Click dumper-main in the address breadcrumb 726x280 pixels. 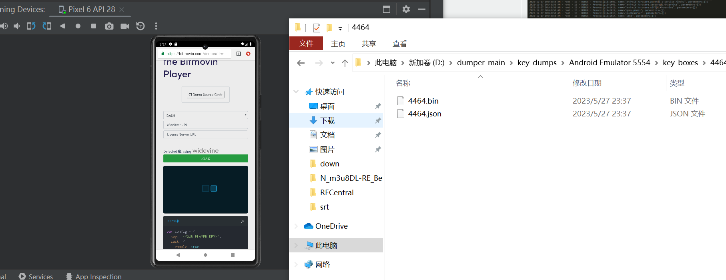[481, 63]
